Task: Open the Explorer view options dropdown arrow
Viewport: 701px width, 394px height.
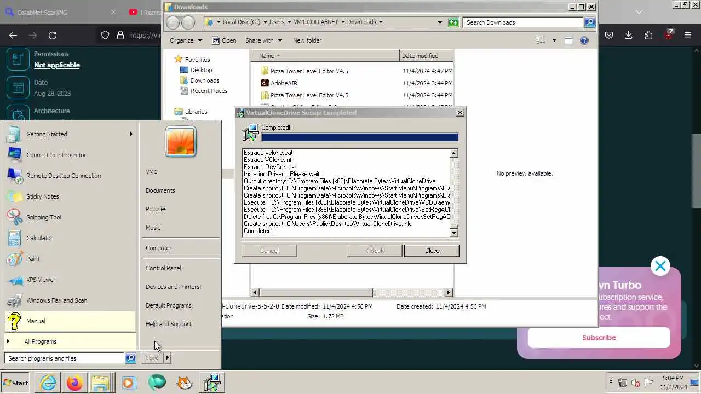Action: tap(554, 40)
